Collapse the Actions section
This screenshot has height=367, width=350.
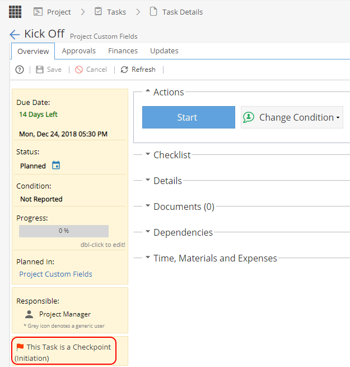click(x=148, y=91)
